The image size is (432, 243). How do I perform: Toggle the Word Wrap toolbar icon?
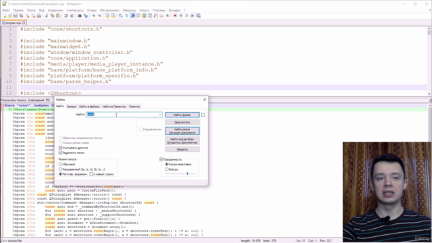pyautogui.click(x=121, y=16)
